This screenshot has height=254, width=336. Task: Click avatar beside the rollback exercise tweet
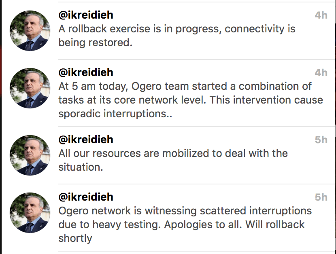tap(29, 30)
